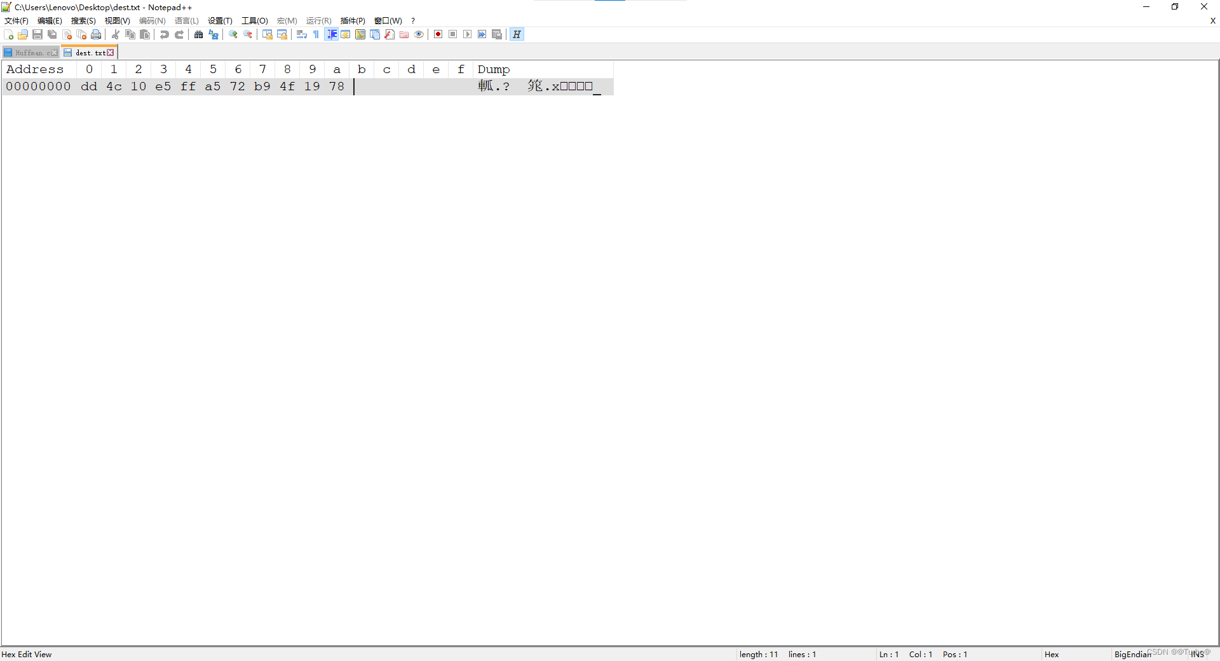This screenshot has height=661, width=1220.
Task: Open the 插件(P) menu
Action: pos(352,20)
